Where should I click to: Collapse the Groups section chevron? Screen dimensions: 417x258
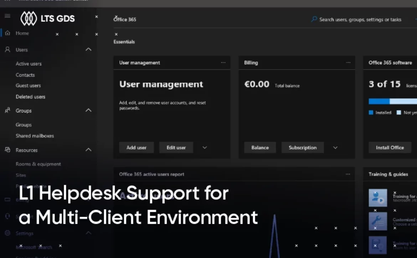89,111
